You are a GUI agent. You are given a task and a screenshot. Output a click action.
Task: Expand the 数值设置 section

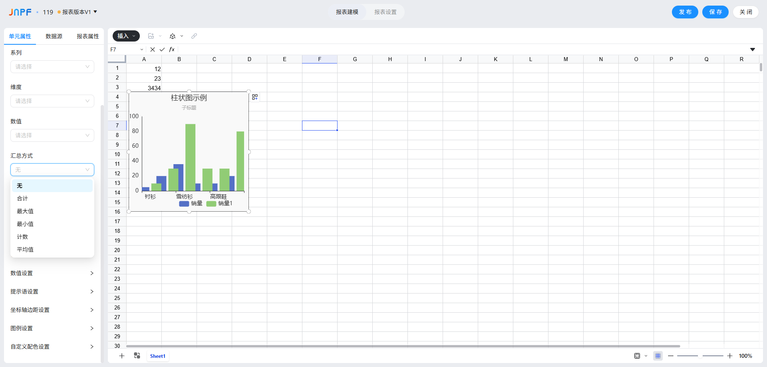52,273
